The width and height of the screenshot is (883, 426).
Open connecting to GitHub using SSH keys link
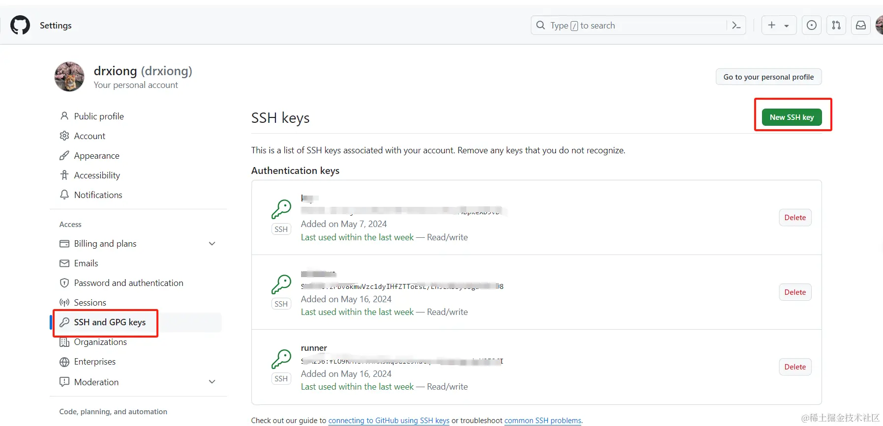(389, 421)
